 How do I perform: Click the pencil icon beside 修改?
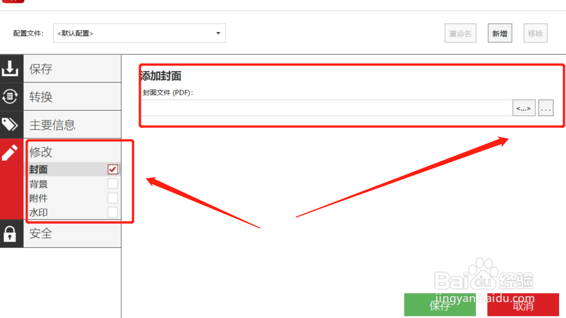click(x=10, y=153)
